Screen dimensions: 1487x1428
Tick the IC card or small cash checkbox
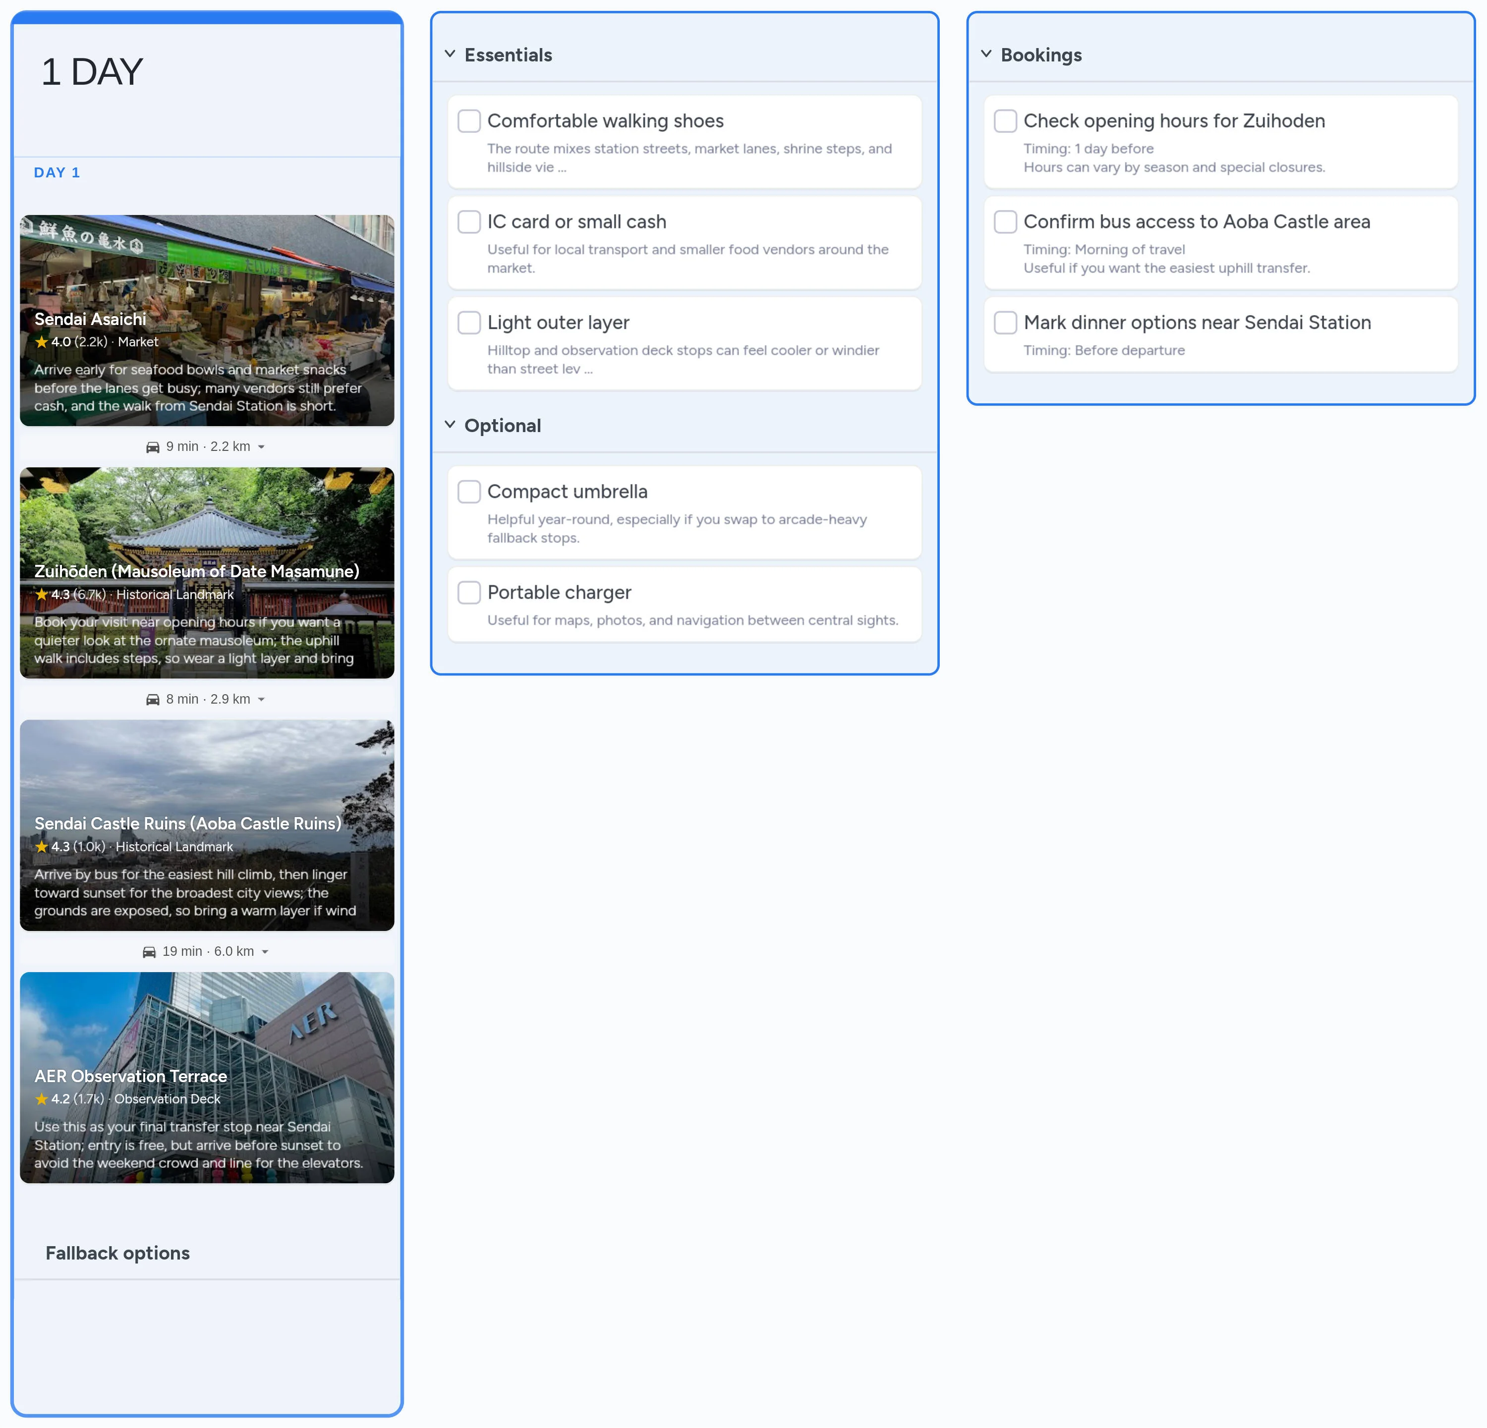[x=469, y=221]
